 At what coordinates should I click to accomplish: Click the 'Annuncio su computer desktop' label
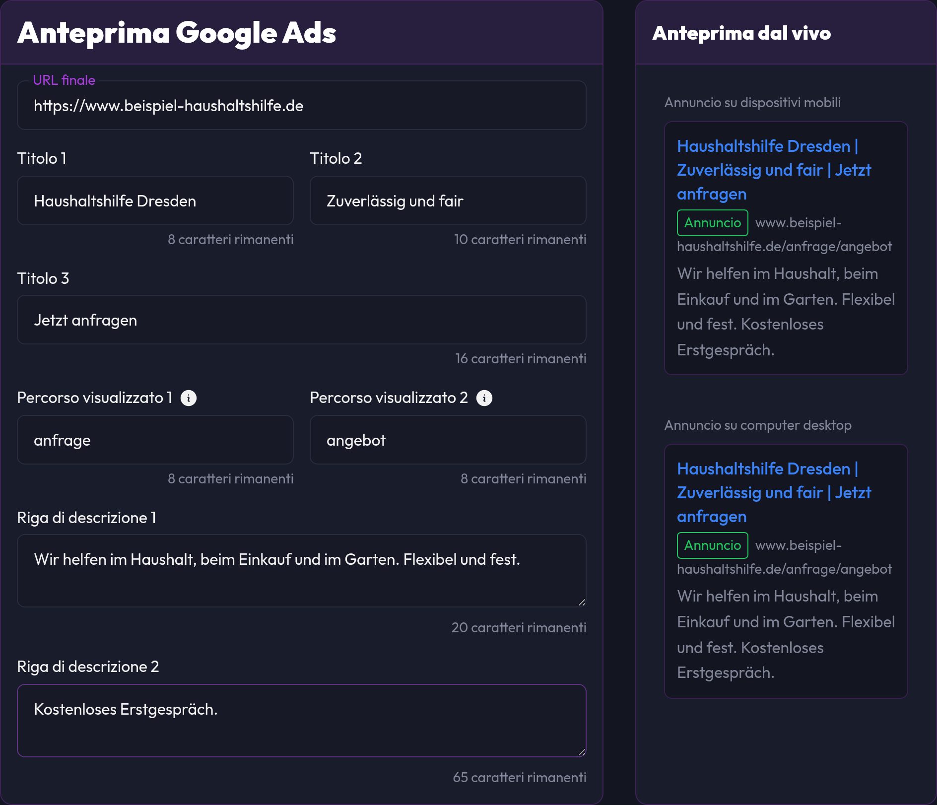758,425
